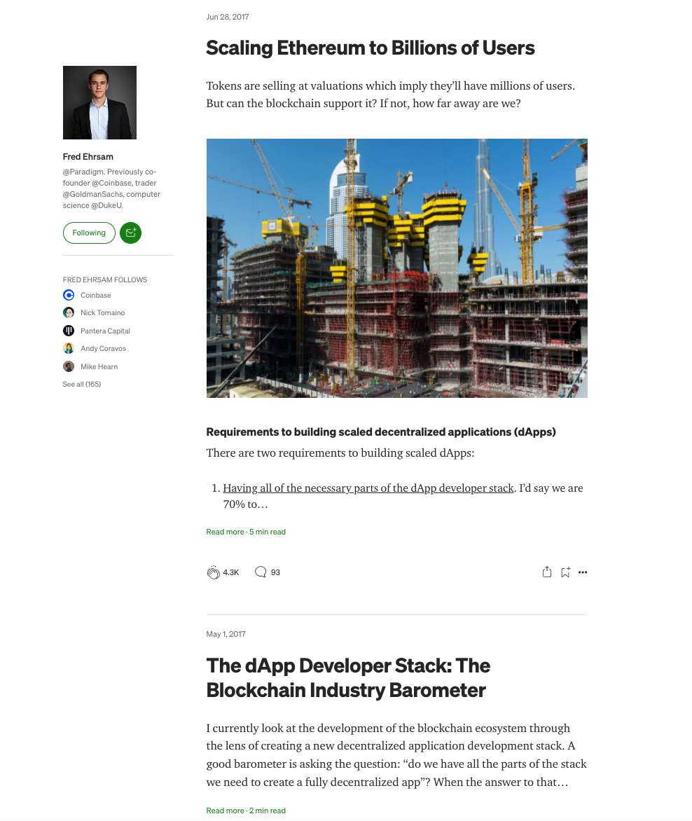Open The dApp Developer Stack article title
This screenshot has height=821, width=692.
[x=348, y=677]
